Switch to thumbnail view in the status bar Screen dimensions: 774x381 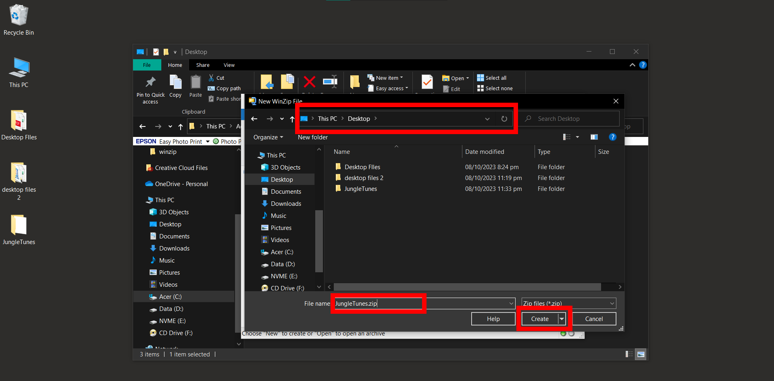tap(641, 354)
